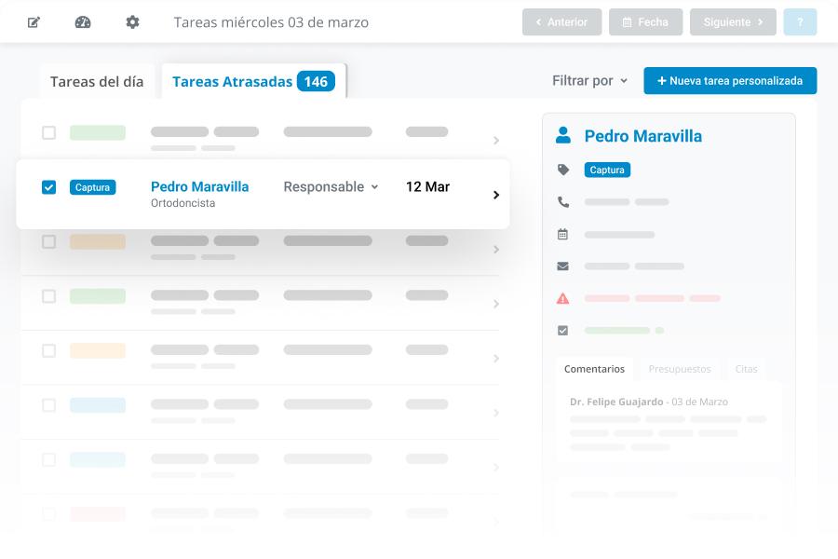Image resolution: width=838 pixels, height=559 pixels.
Task: Click the checked-box task icon in panel
Action: coord(562,331)
